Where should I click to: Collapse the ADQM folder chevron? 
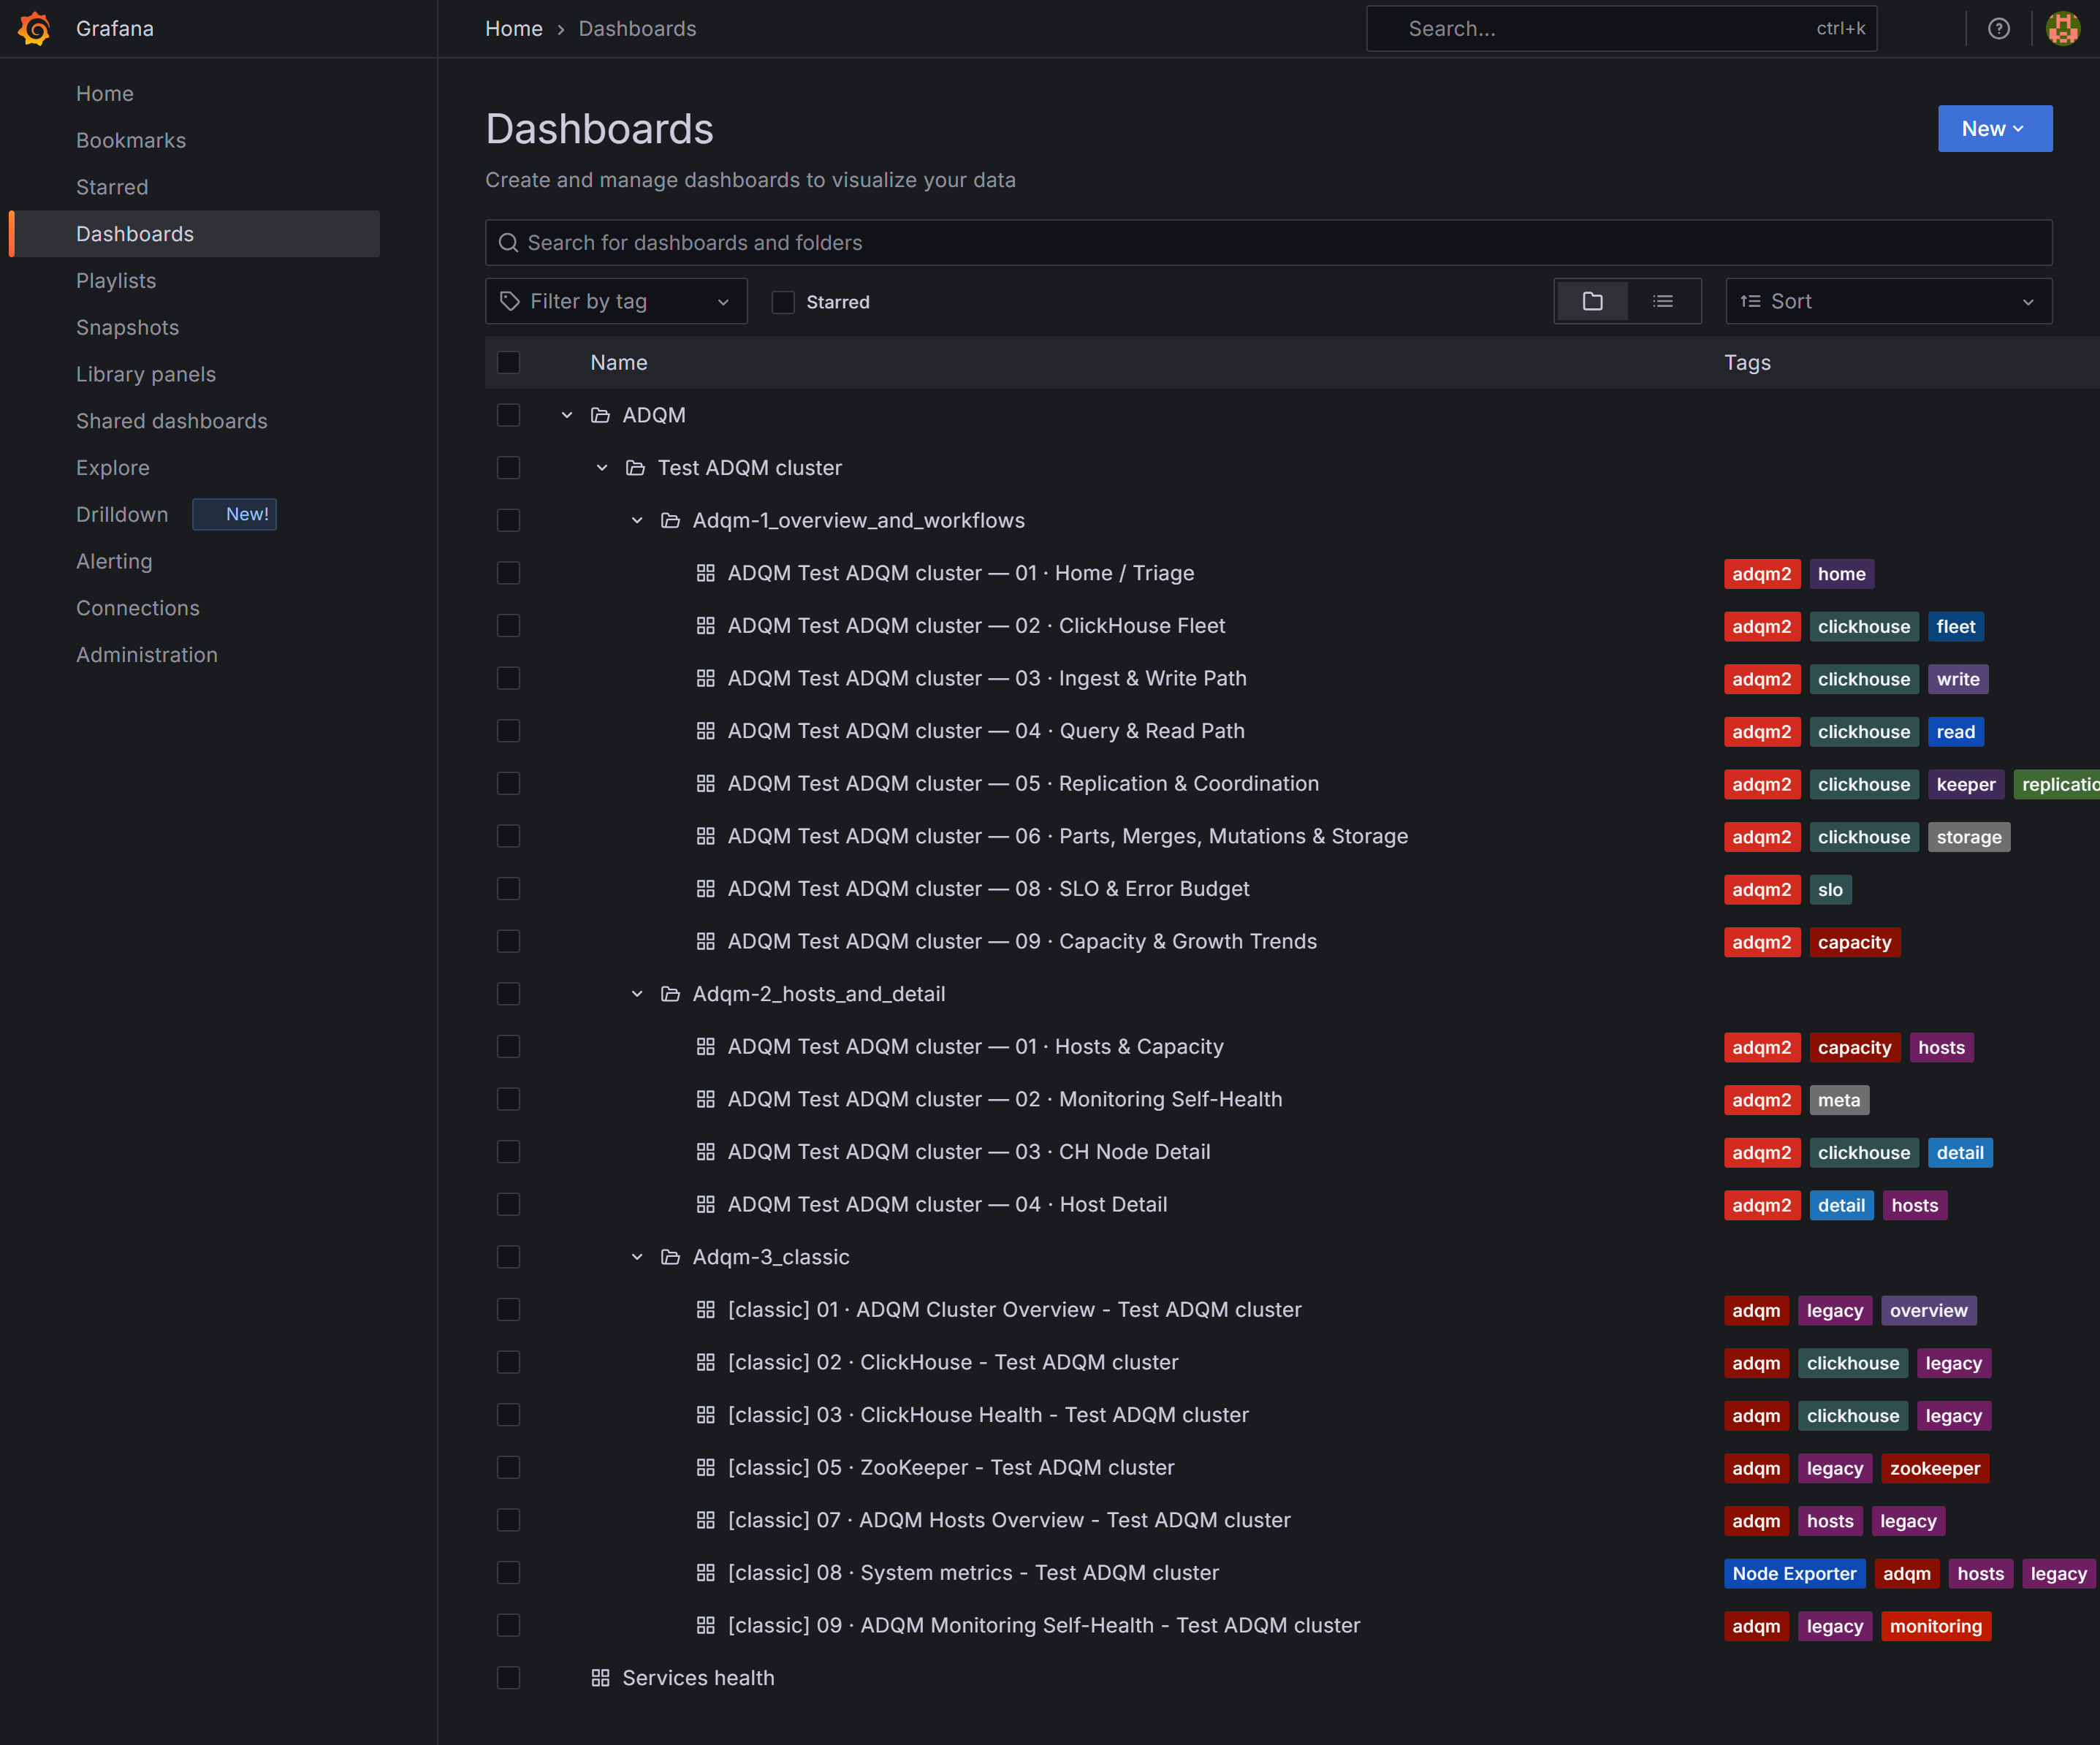click(x=567, y=415)
